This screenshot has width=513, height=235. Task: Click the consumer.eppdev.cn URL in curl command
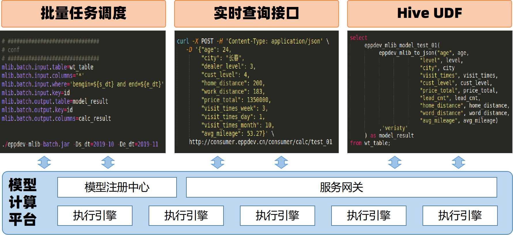click(x=260, y=142)
